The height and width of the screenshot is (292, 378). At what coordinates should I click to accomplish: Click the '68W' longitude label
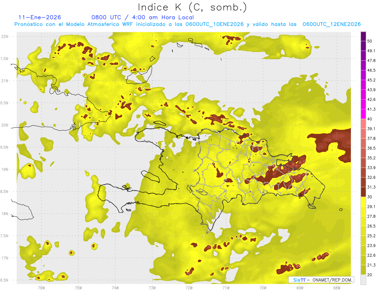tap(336, 288)
